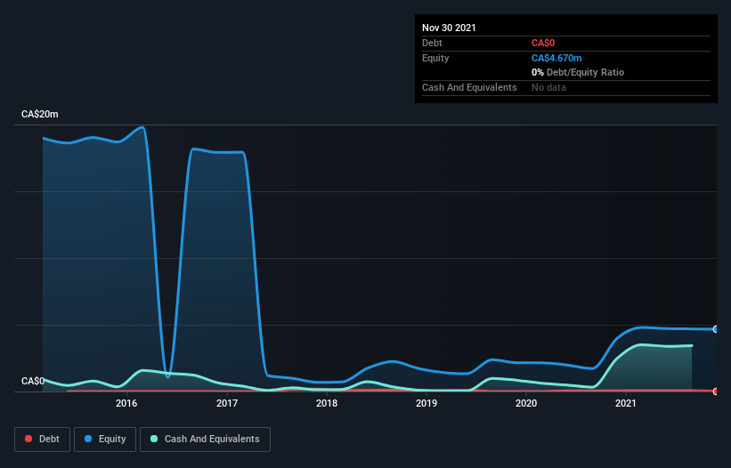Click the 2018 x-axis label

[327, 403]
